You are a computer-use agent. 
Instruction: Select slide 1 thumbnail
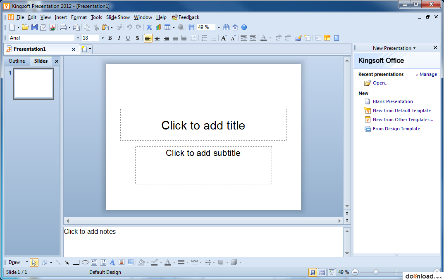33,84
